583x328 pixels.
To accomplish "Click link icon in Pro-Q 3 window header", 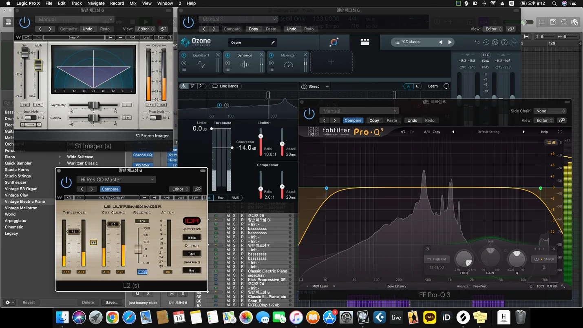I will point(562,120).
